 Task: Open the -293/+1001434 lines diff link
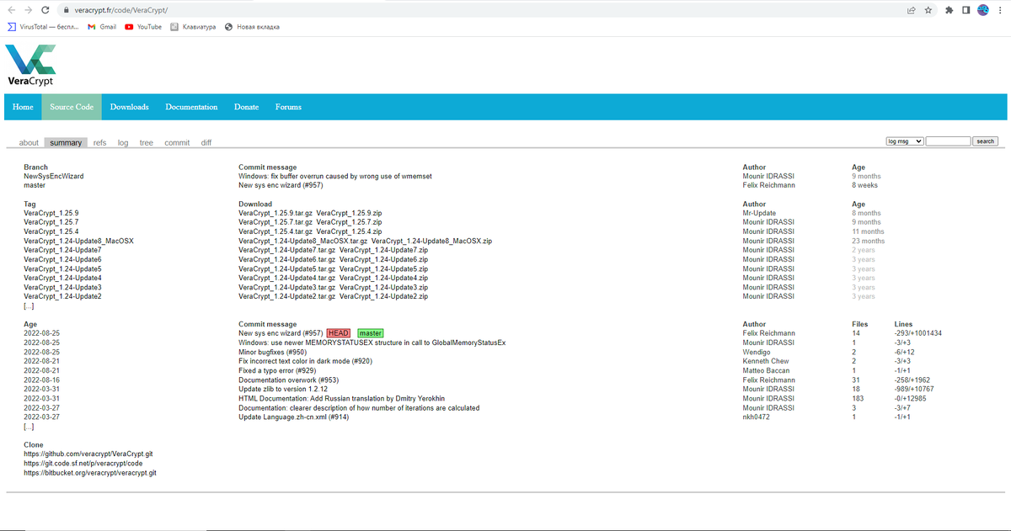point(917,333)
